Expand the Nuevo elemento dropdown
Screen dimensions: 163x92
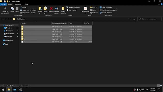tap(73, 7)
